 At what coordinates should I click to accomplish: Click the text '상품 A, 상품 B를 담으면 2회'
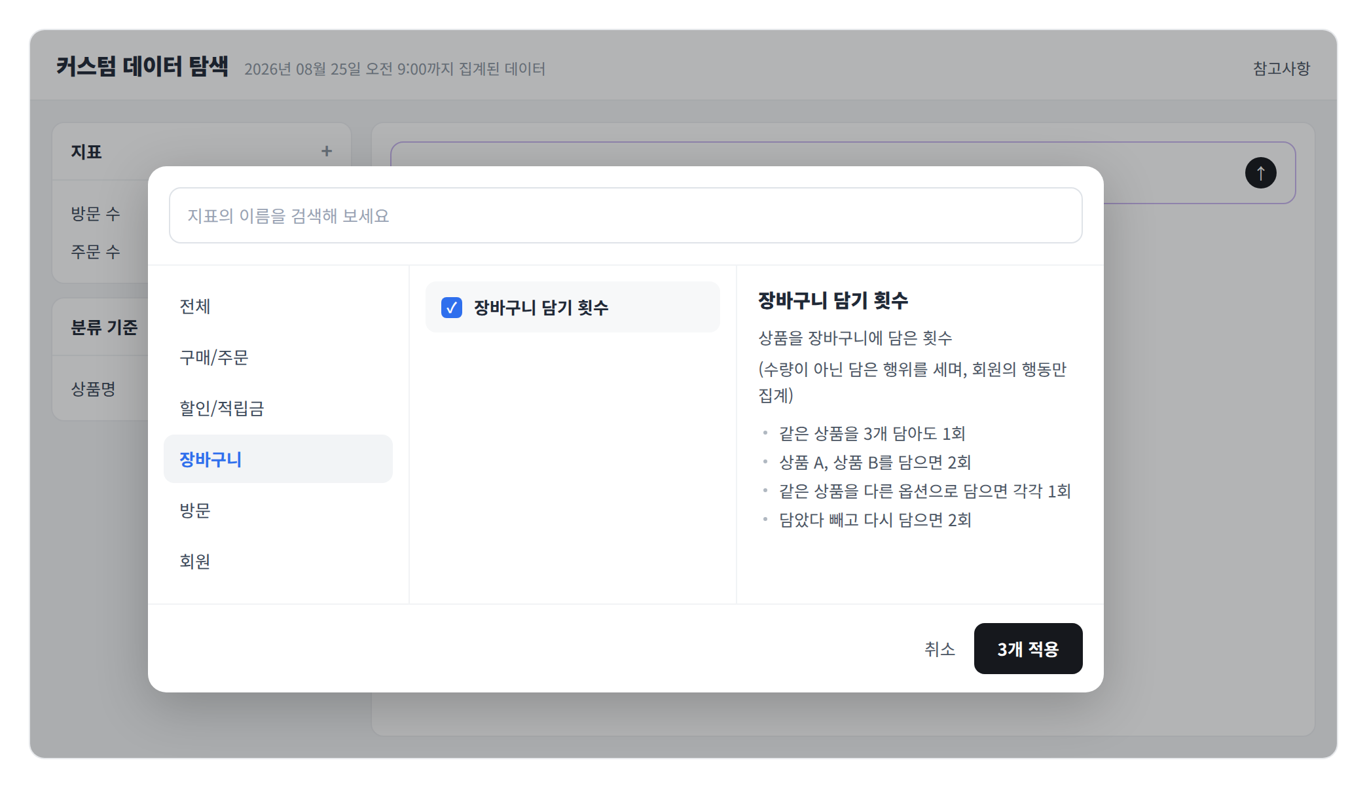pos(875,462)
